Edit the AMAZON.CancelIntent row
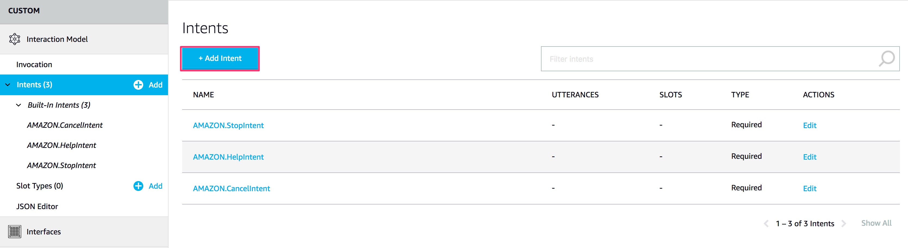Viewport: 908px width, 248px height. click(x=809, y=188)
